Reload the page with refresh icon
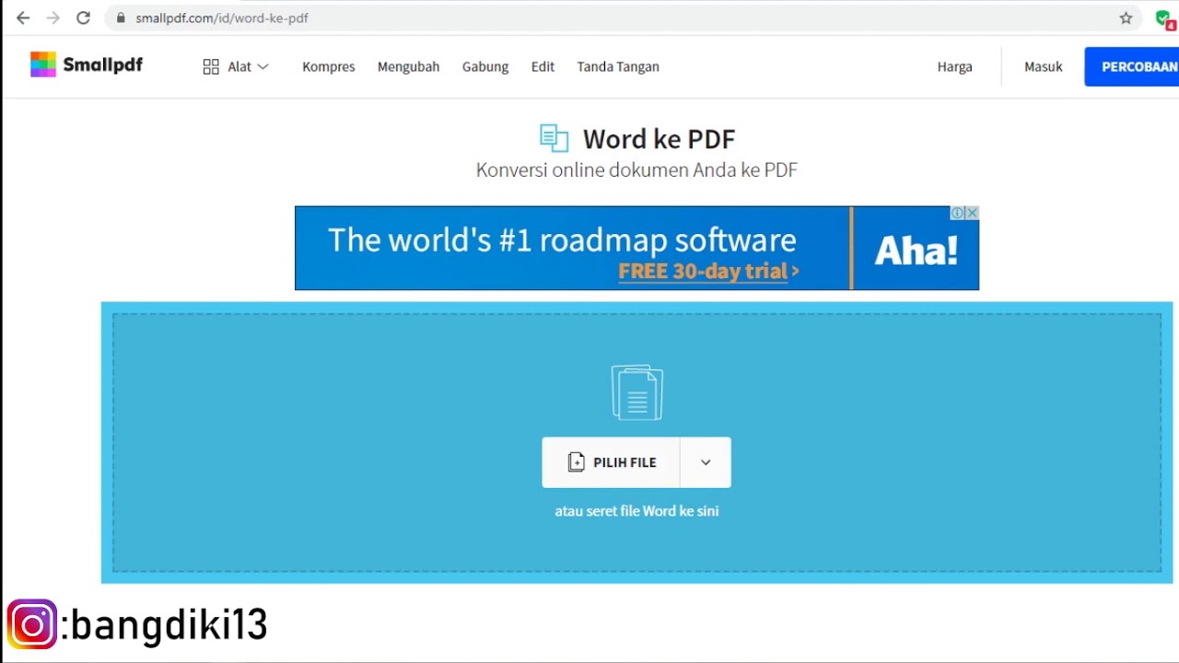This screenshot has height=663, width=1179. [83, 18]
